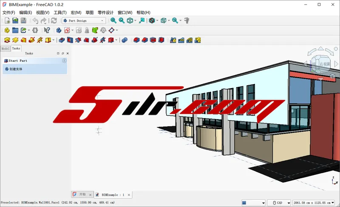Click the Save (floppy disk) icon

[23, 20]
